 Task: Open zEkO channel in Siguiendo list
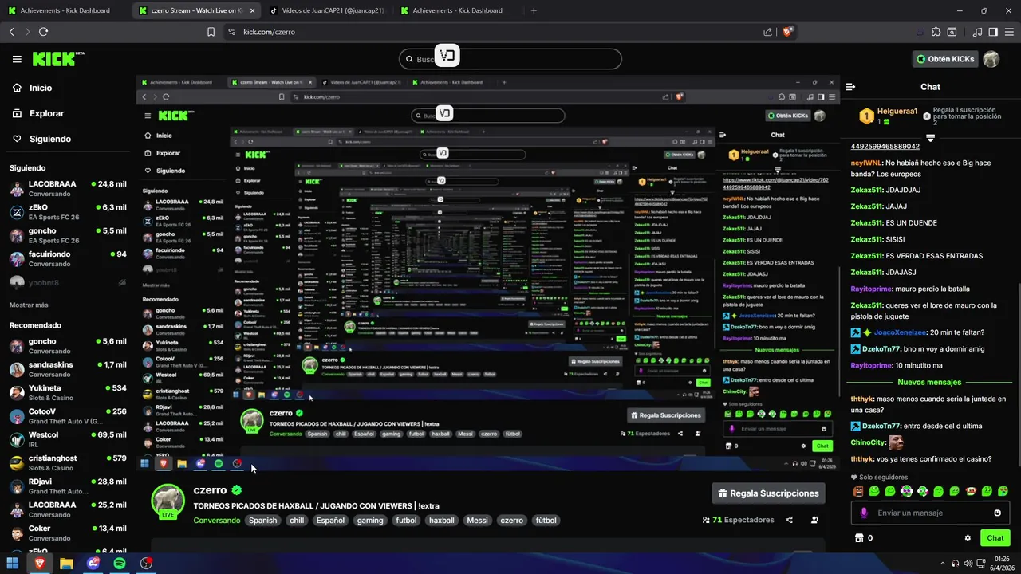pyautogui.click(x=68, y=212)
